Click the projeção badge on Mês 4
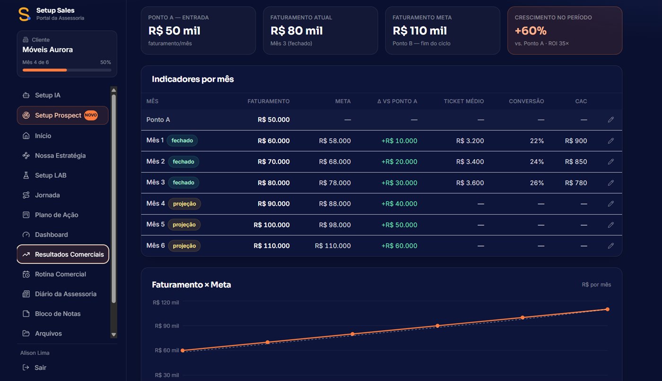662x381 pixels. click(184, 204)
